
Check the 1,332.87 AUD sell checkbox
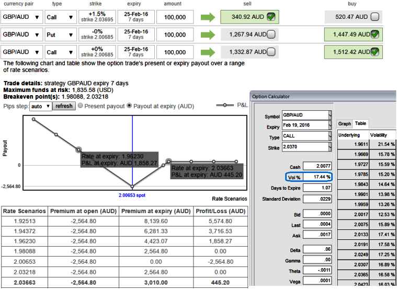(x=271, y=52)
